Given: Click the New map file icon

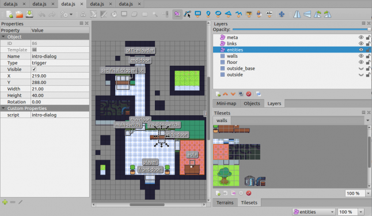Looking at the screenshot, I should point(9,14).
